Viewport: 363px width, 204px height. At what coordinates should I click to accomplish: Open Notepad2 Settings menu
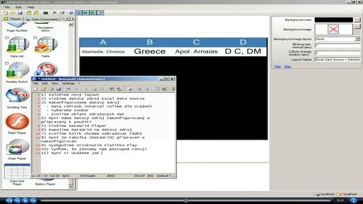[68, 83]
